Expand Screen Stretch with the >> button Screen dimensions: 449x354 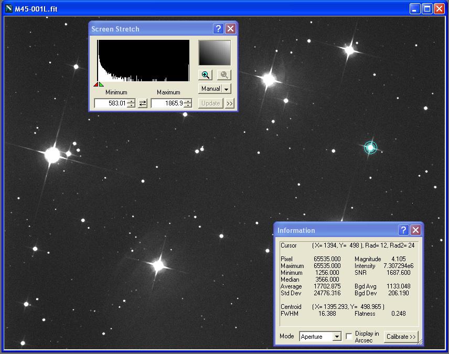(229, 103)
